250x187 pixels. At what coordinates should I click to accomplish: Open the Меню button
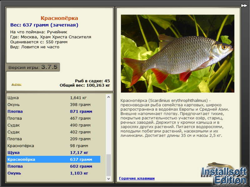pos(17,84)
